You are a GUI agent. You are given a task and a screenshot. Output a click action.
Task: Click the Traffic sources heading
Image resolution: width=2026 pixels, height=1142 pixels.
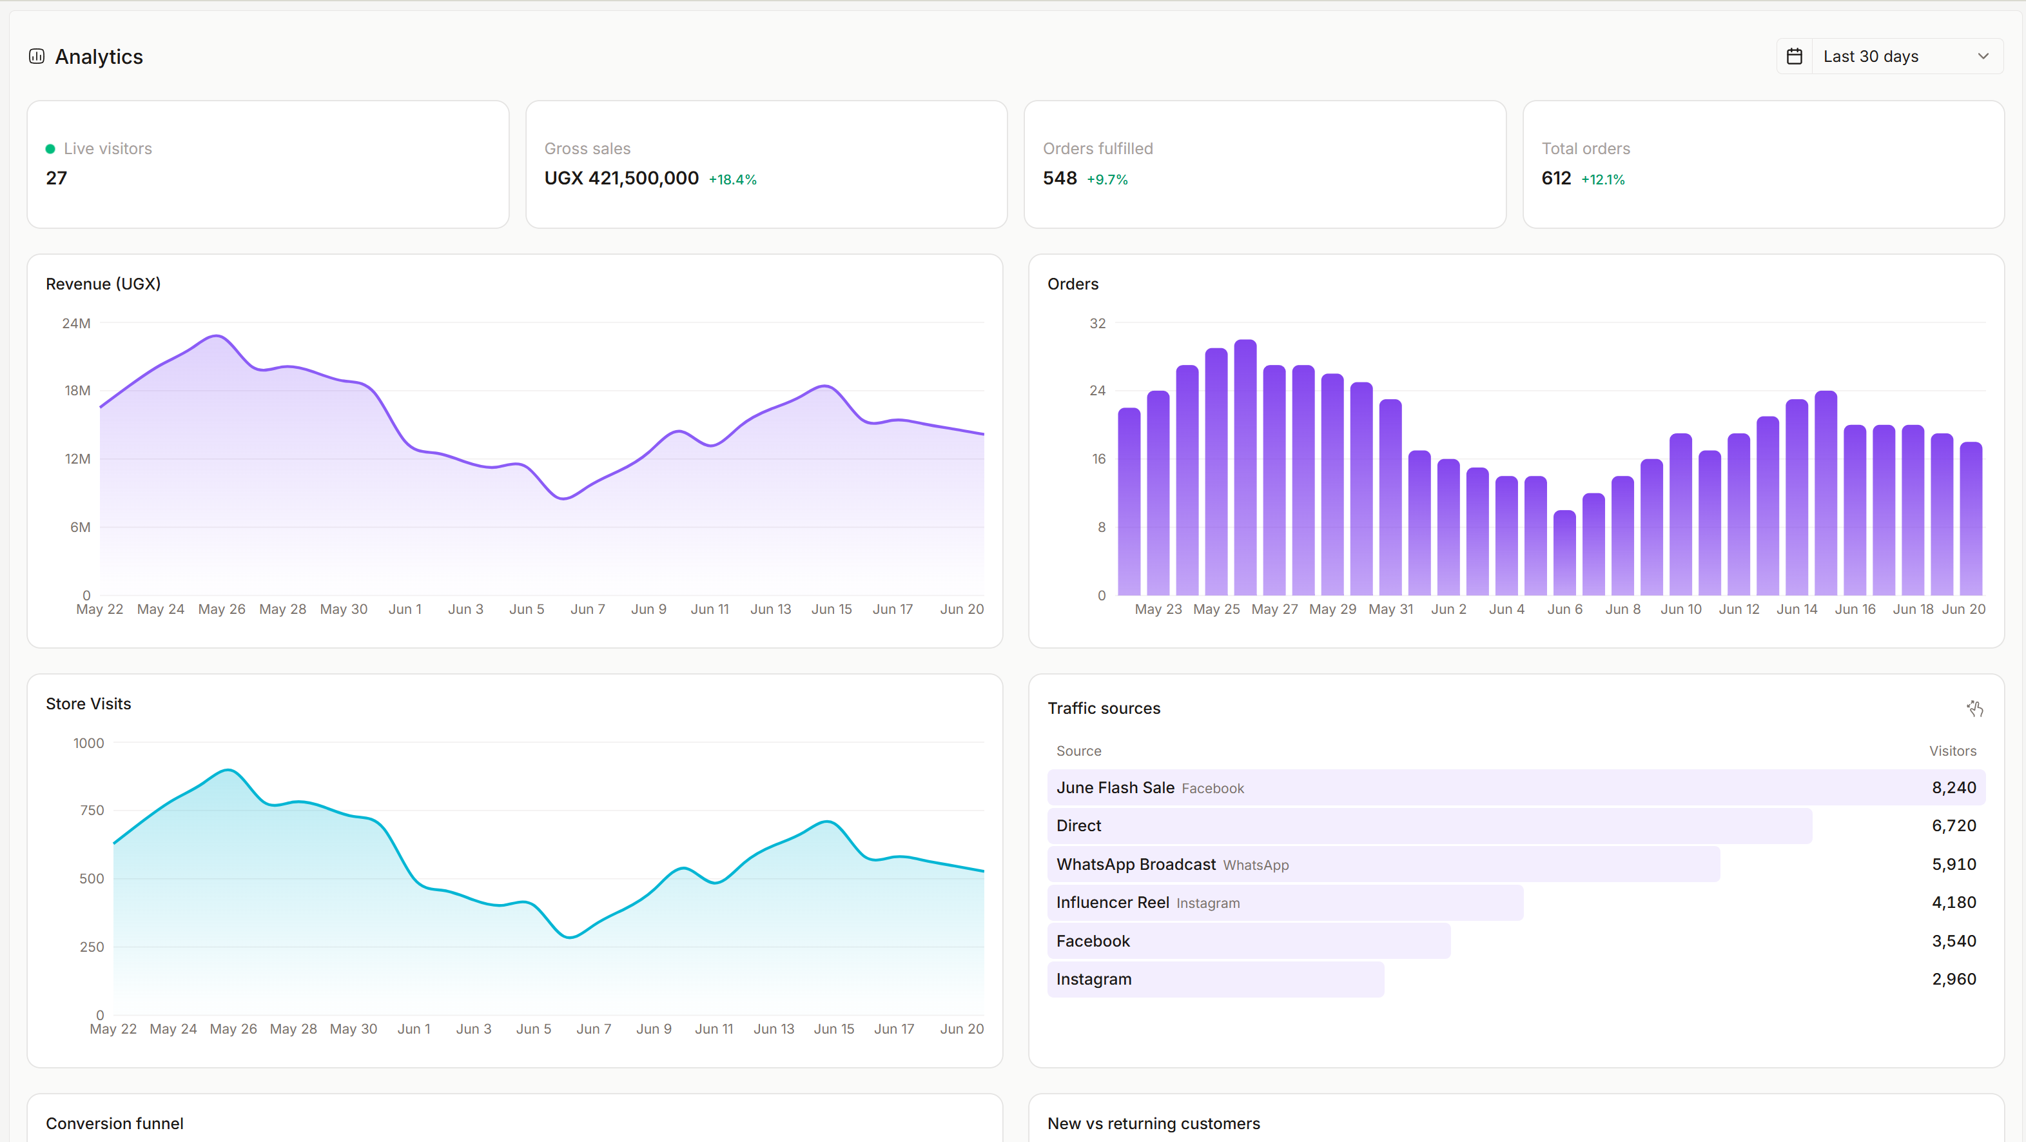1104,708
